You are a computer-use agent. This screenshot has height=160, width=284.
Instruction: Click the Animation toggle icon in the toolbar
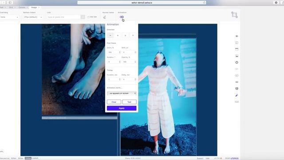coord(122,17)
